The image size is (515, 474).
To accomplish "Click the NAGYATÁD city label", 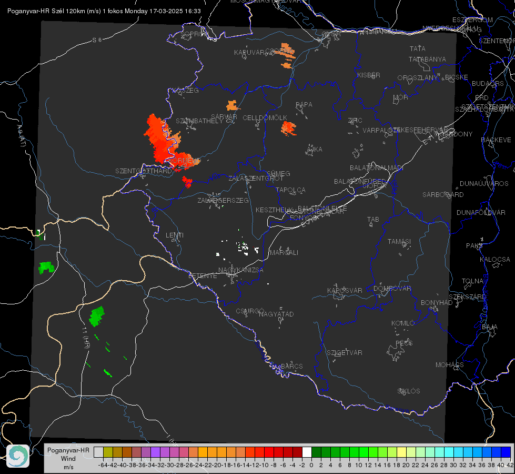I will tap(276, 314).
